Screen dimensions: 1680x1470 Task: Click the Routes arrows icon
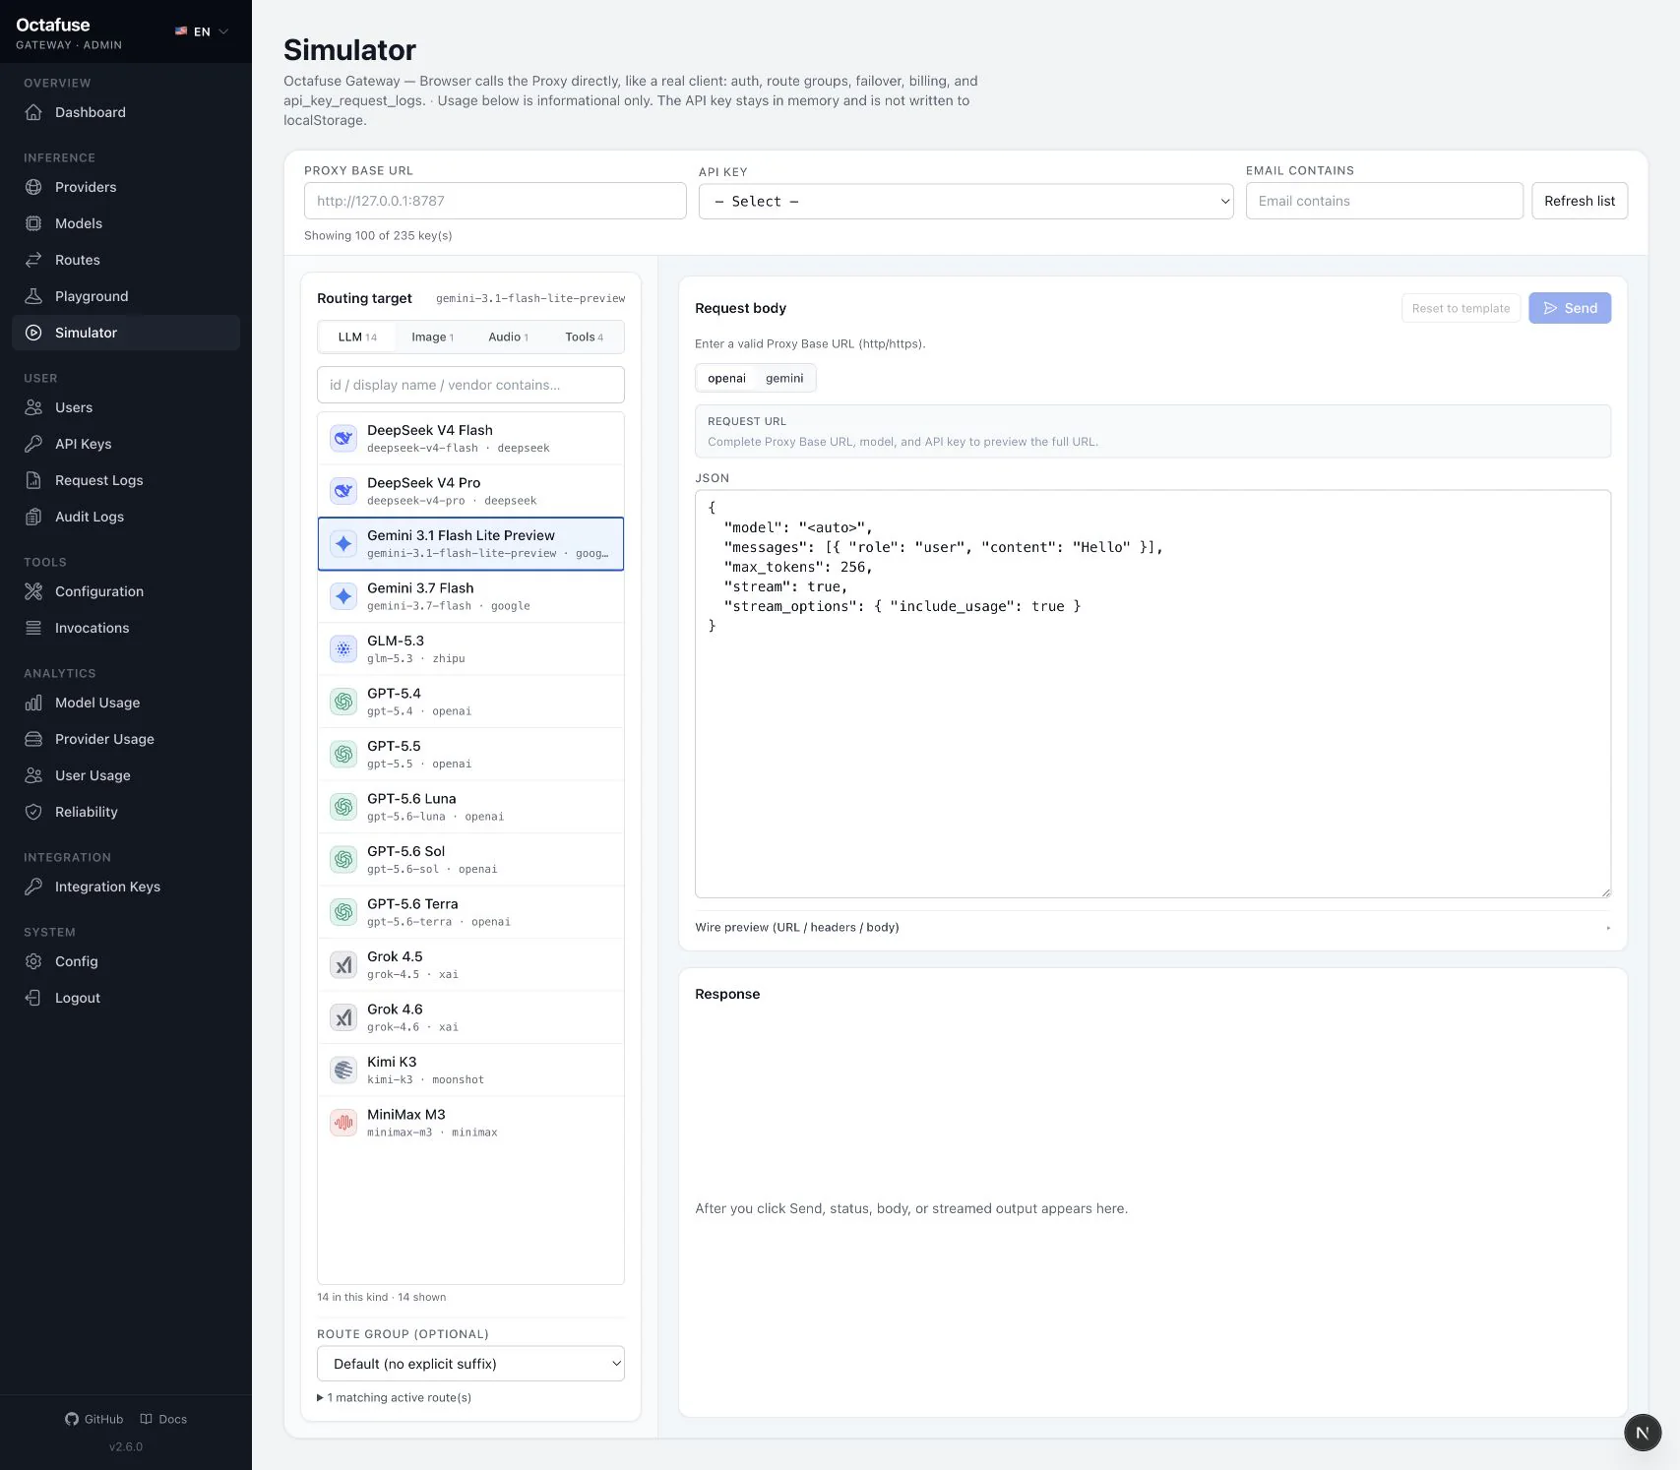click(x=33, y=260)
